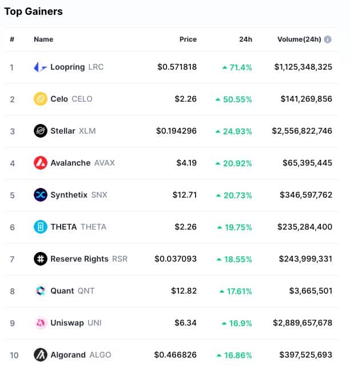Sort by the Name column header

pos(43,39)
